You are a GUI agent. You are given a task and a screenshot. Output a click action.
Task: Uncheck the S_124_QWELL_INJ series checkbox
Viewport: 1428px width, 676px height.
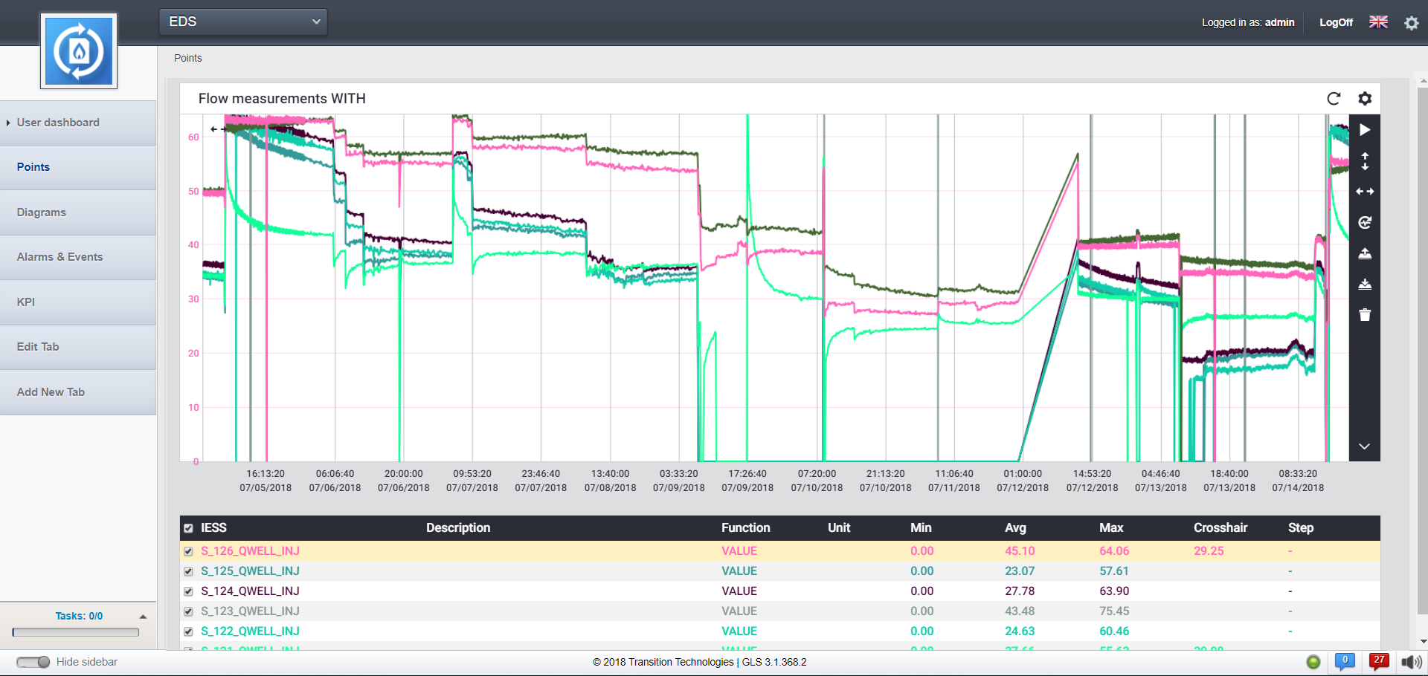click(188, 591)
